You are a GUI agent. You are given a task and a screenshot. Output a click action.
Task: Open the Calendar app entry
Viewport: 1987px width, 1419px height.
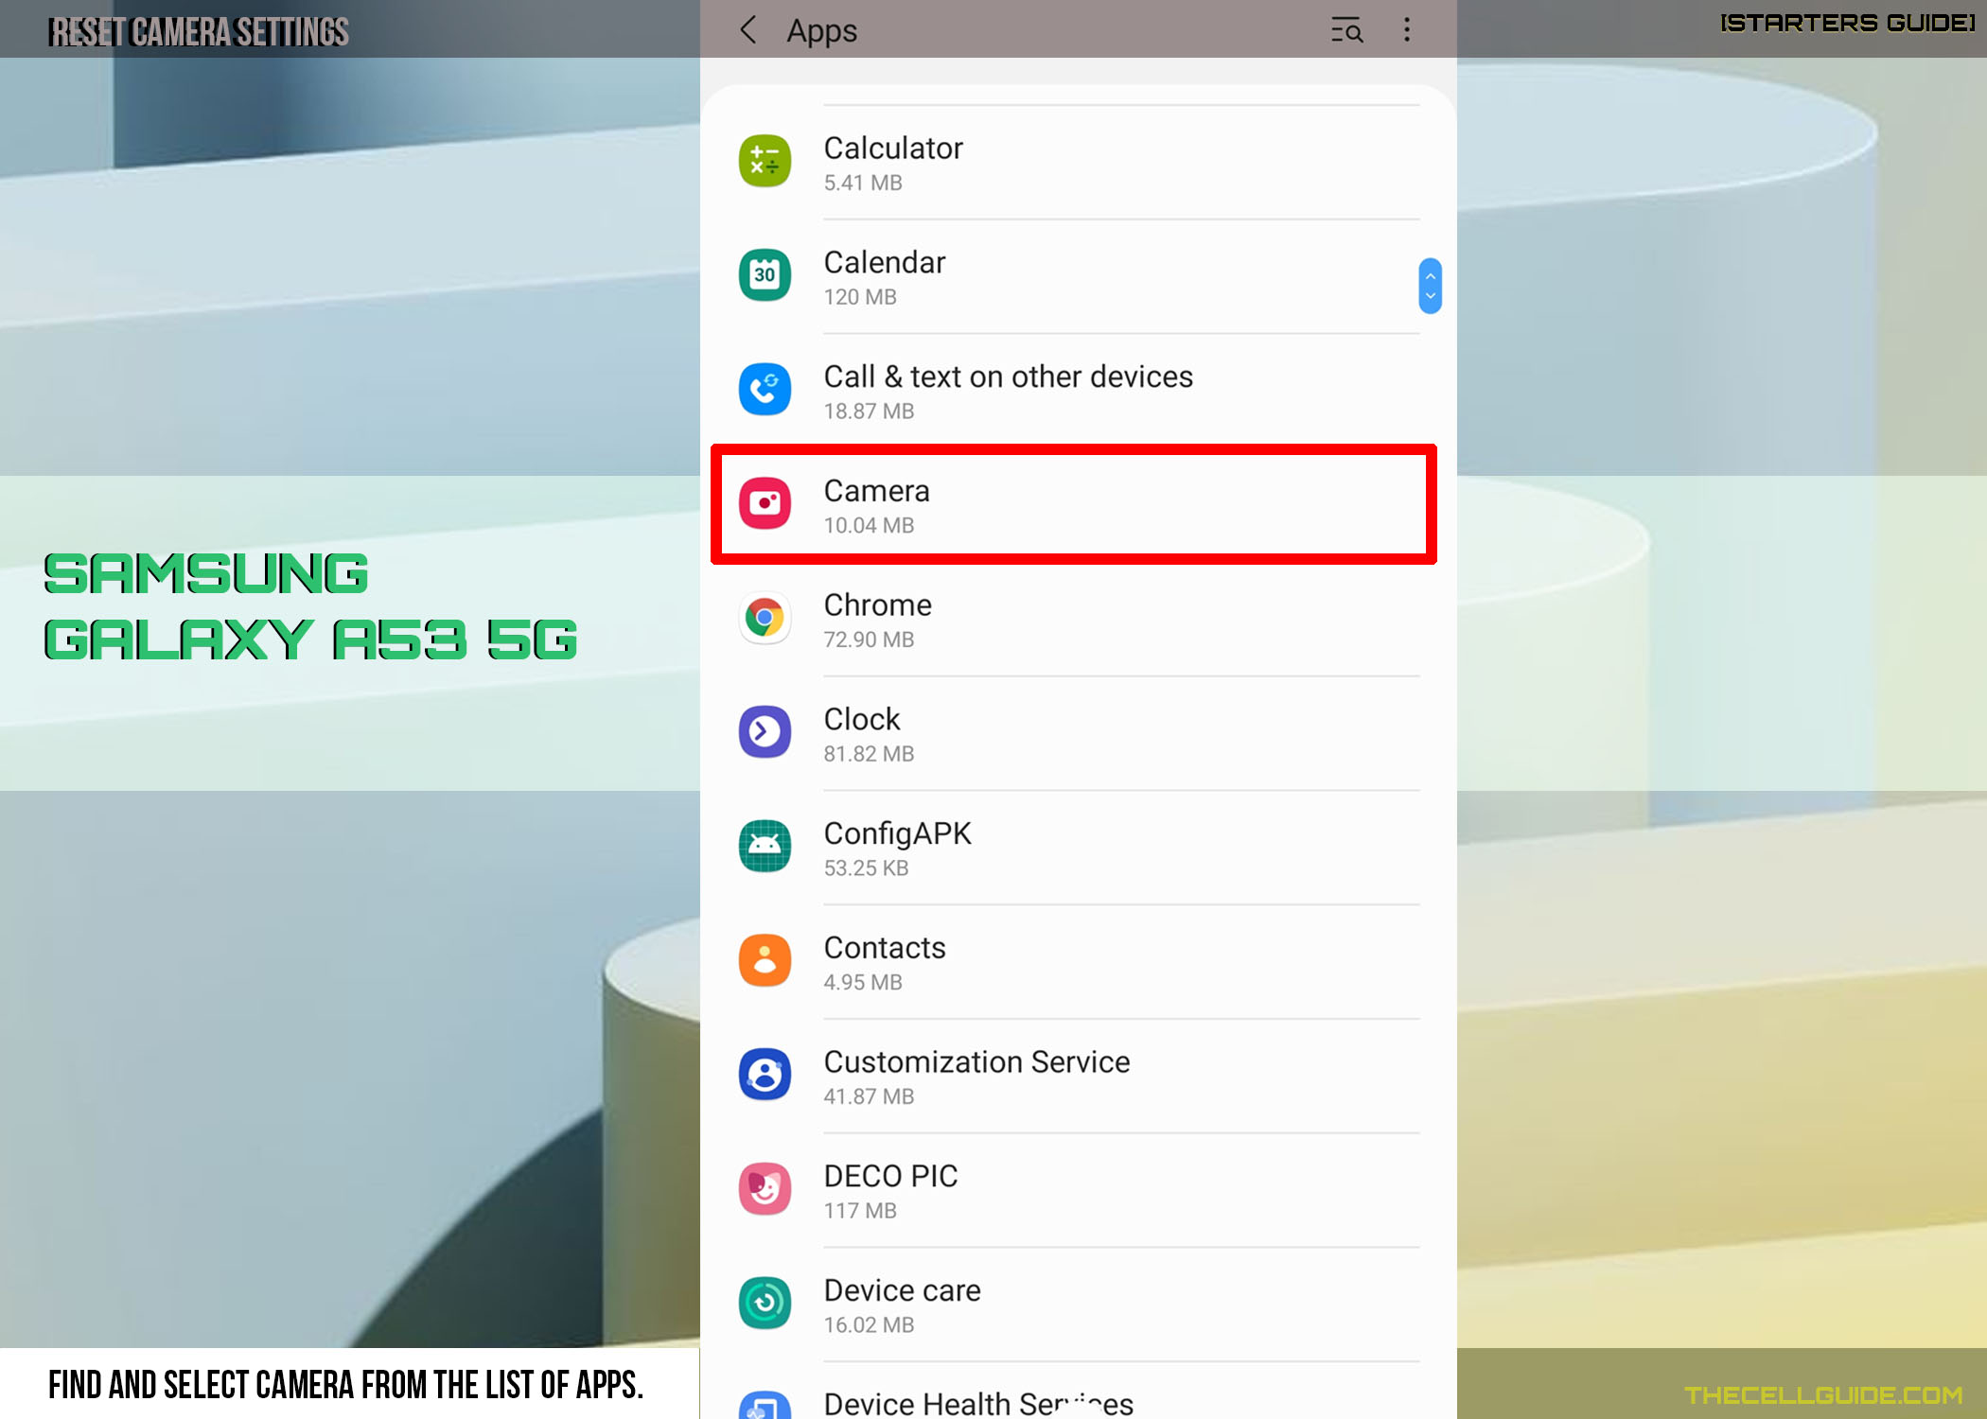[x=1079, y=276]
